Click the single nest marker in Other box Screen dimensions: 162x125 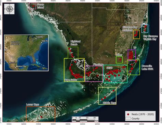click(x=120, y=59)
